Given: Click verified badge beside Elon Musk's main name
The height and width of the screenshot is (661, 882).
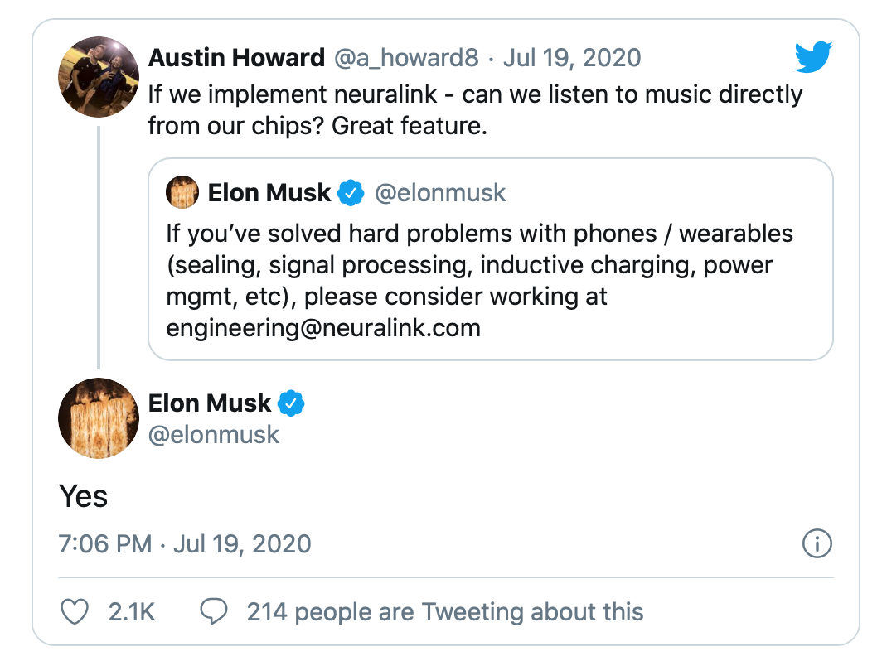Looking at the screenshot, I should pyautogui.click(x=292, y=403).
